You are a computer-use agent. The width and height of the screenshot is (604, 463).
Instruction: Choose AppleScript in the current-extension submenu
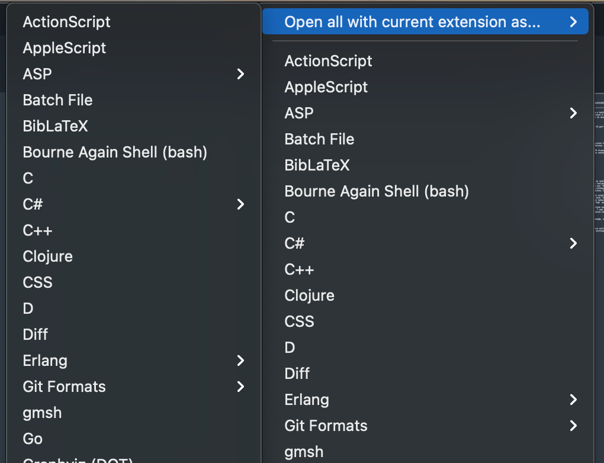pyautogui.click(x=326, y=87)
